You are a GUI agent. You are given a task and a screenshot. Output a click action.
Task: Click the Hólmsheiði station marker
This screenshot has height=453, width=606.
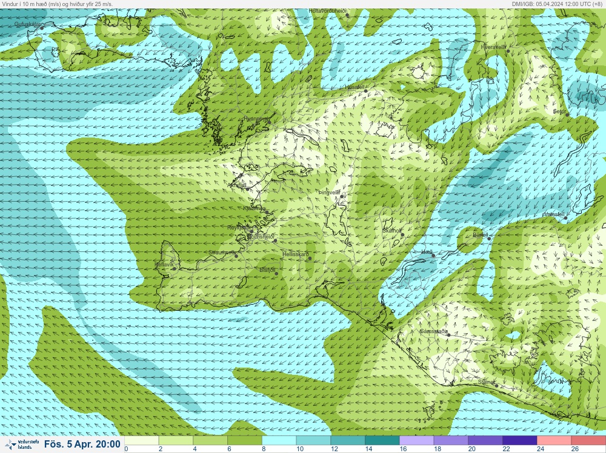tap(275, 240)
